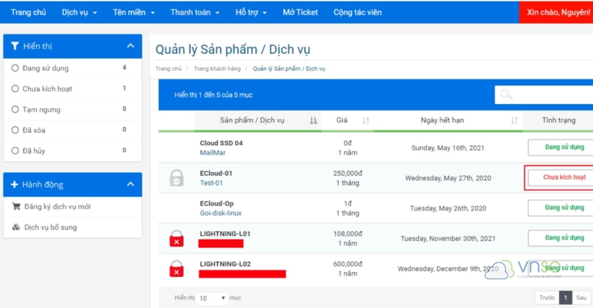Select the Đã hủy filter radio
The image size is (593, 308).
15,151
